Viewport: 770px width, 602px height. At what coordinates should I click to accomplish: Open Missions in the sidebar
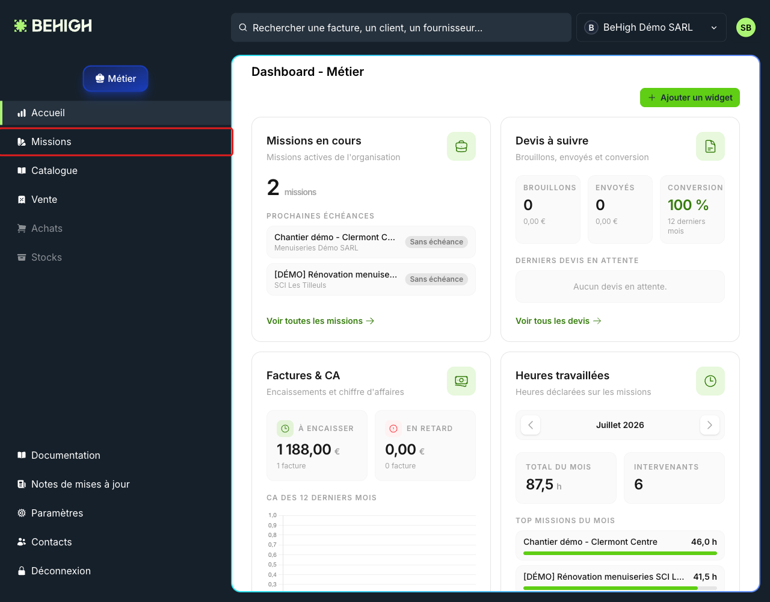tap(115, 142)
